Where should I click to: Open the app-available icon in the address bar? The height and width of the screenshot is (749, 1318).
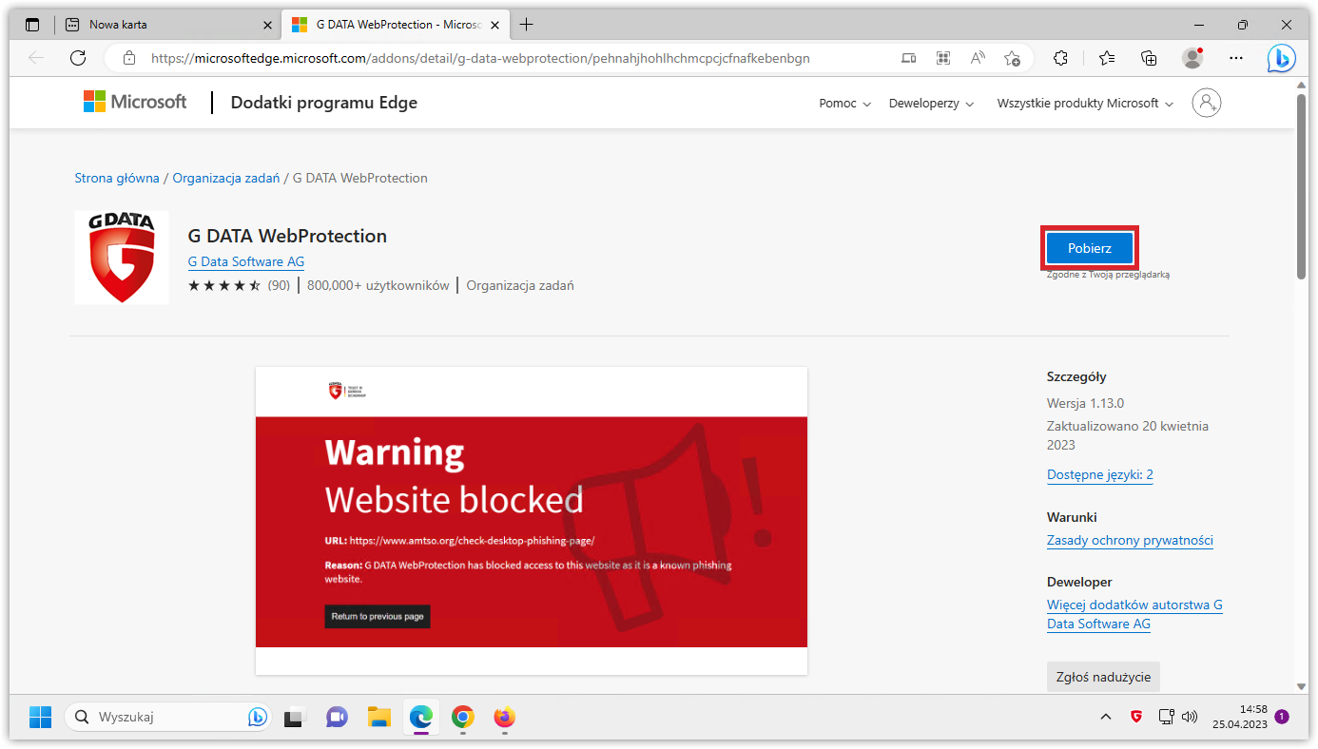coord(908,58)
